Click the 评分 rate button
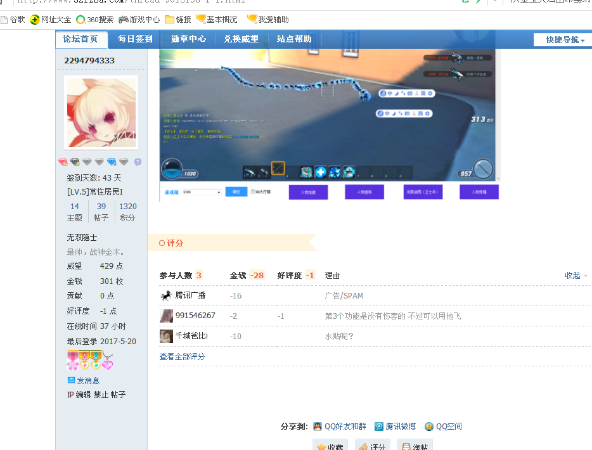 pos(372,446)
